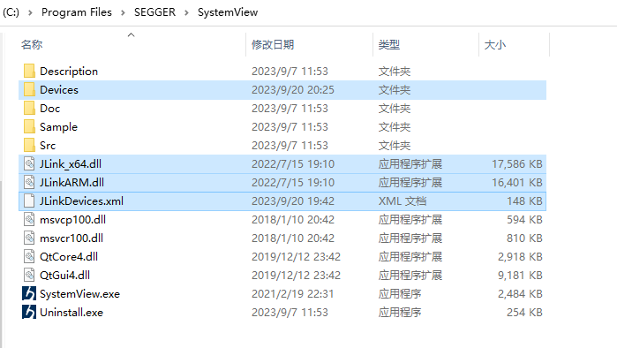The height and width of the screenshot is (348, 617).
Task: Select the Devices folder icon
Action: pyautogui.click(x=29, y=90)
